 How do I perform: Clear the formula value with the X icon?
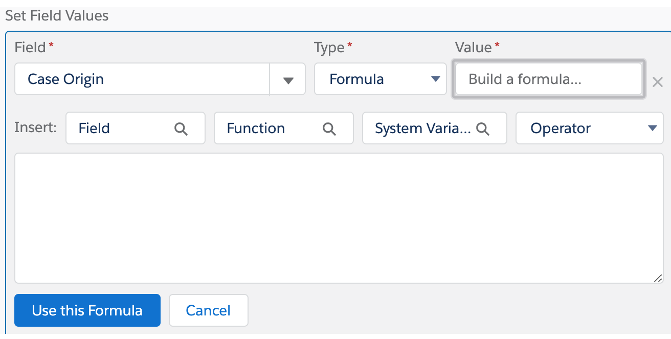pos(658,82)
